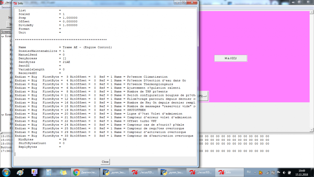
Task: Open the yellow notification tray icon
Action: (261, 173)
